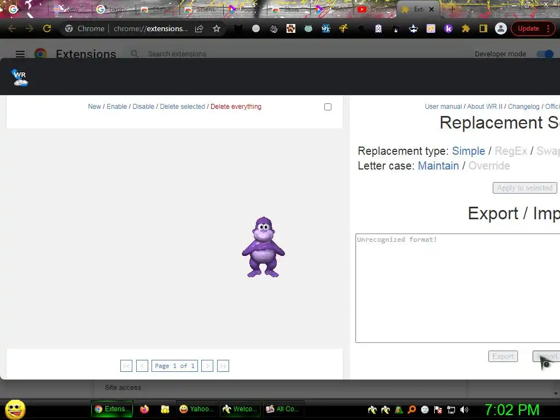
Task: Switch to the 'Scient' tab
Action: pos(200,9)
